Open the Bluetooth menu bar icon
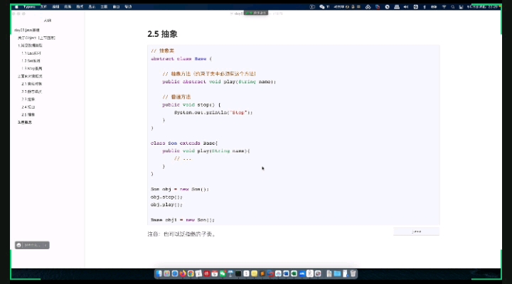Viewport: 512px width, 284px height. 425,6
